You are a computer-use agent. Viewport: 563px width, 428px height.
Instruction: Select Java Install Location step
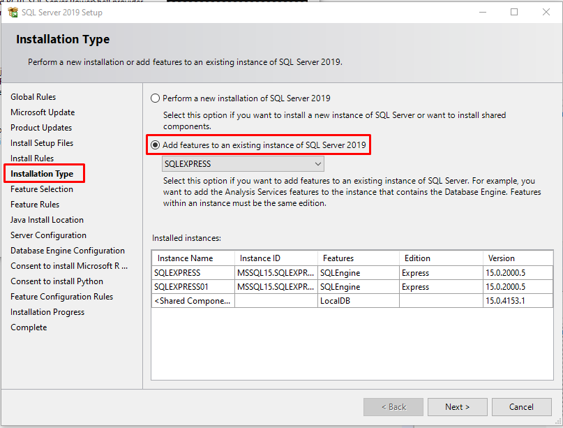[x=47, y=220]
